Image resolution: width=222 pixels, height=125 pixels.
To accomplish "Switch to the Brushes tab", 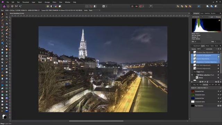I will point(213,13).
